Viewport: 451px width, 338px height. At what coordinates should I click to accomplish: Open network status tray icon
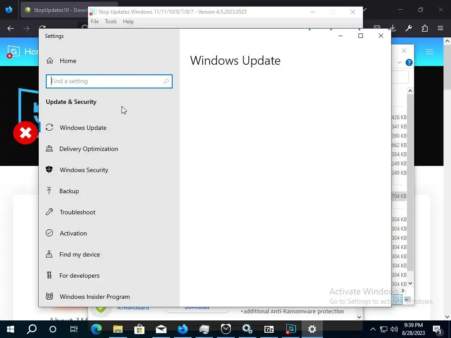coord(384,329)
